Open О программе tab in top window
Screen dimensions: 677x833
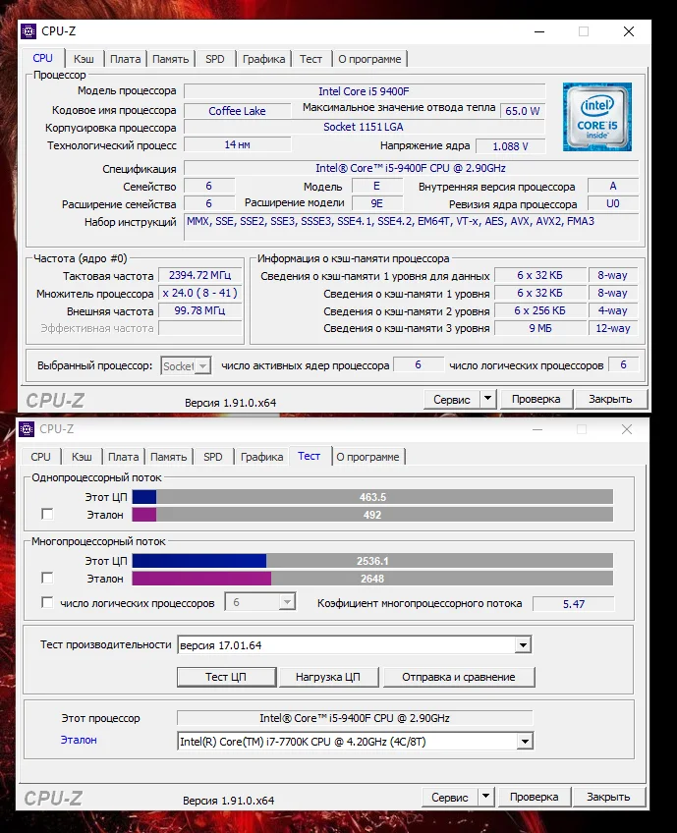tap(369, 59)
